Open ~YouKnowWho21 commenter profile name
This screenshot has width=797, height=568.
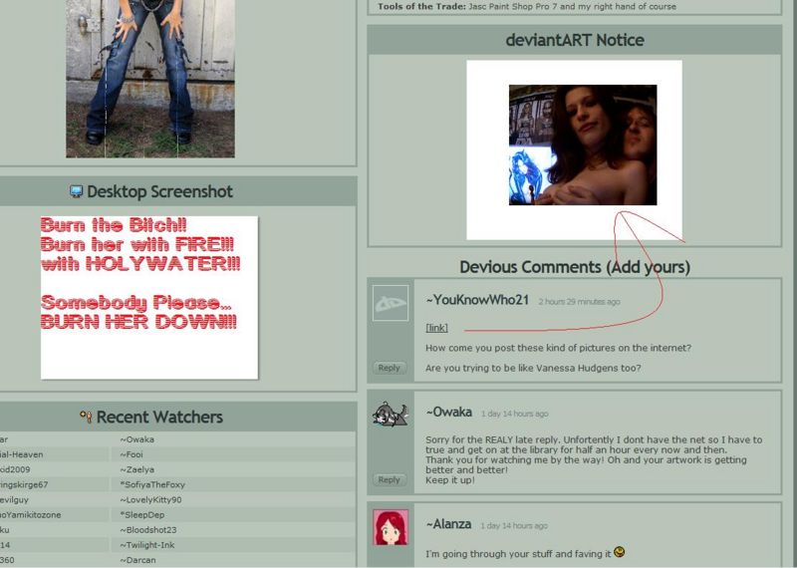tap(477, 300)
